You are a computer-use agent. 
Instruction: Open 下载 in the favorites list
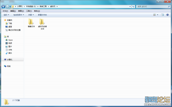9,23
